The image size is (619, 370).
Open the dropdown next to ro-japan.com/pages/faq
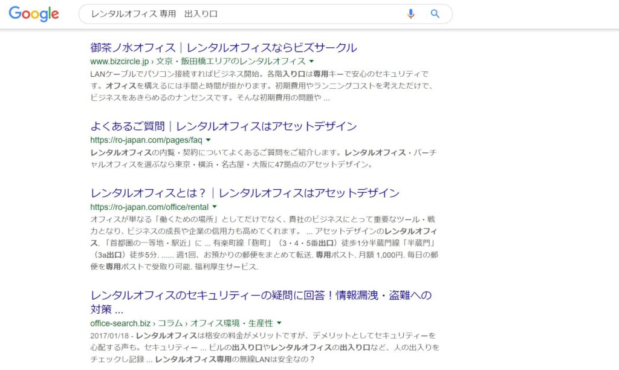click(x=209, y=139)
